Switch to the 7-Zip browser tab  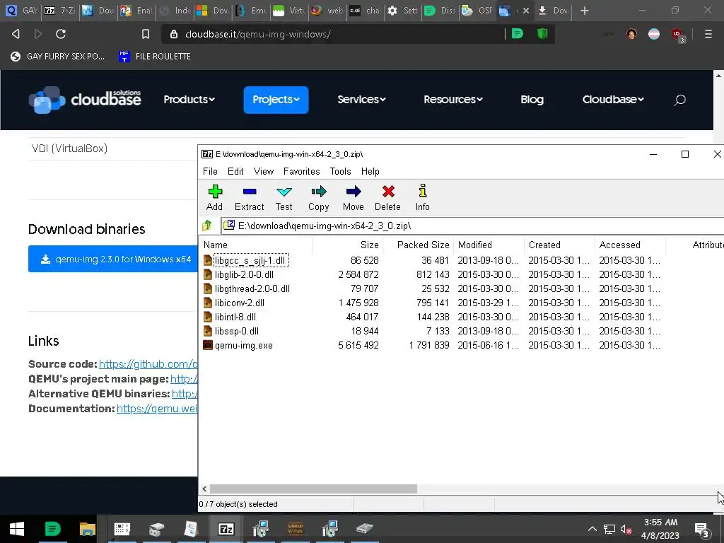(x=59, y=10)
